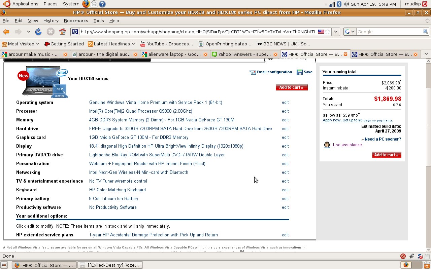Image resolution: width=431 pixels, height=269 pixels.
Task: Click the US flag icon in the address bar
Action: pyautogui.click(x=321, y=32)
